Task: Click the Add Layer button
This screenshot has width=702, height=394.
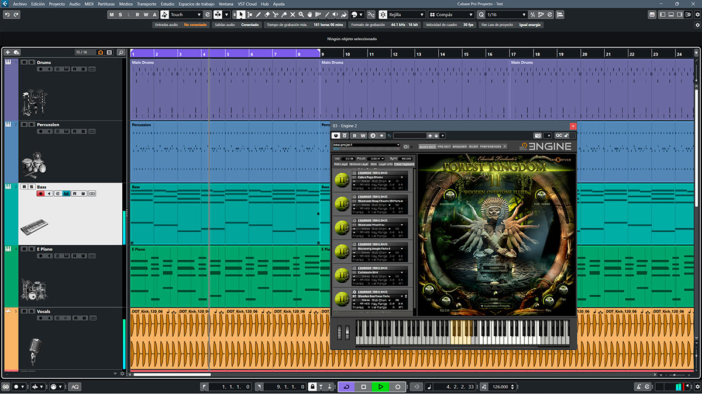Action: coord(340,164)
